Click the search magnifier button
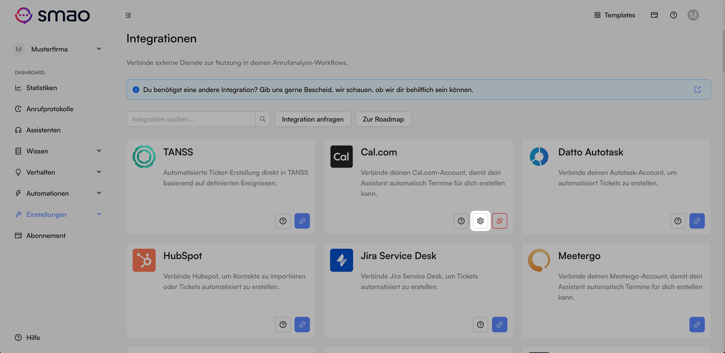 pyautogui.click(x=263, y=119)
